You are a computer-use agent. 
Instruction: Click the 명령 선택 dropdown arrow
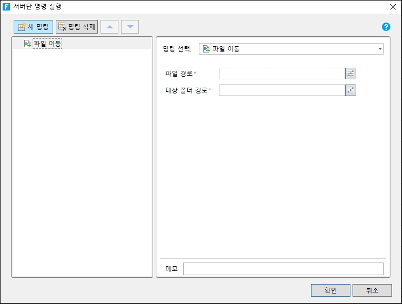point(380,49)
